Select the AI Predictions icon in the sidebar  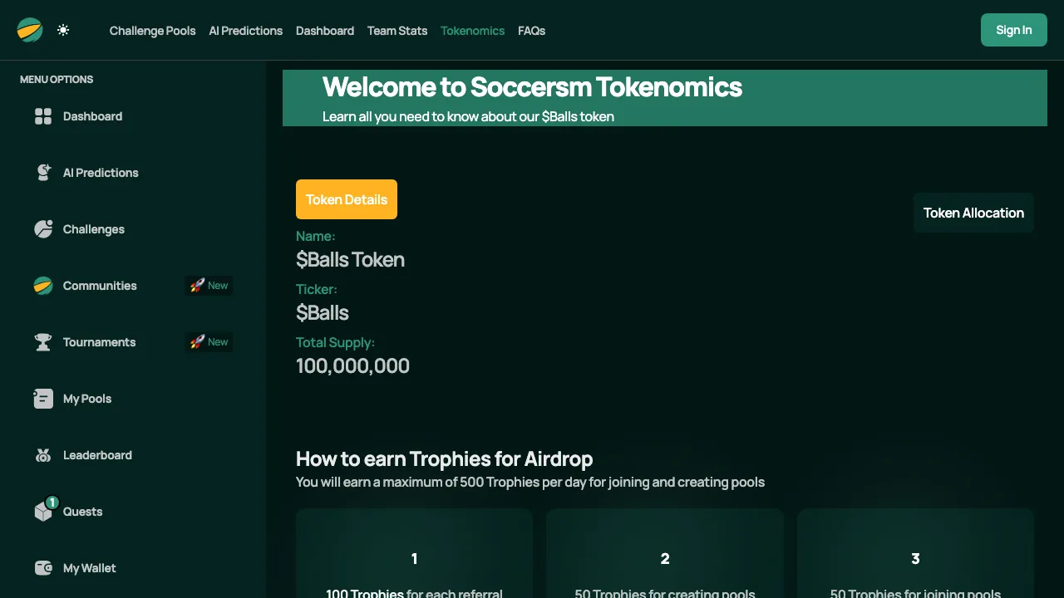(x=43, y=172)
